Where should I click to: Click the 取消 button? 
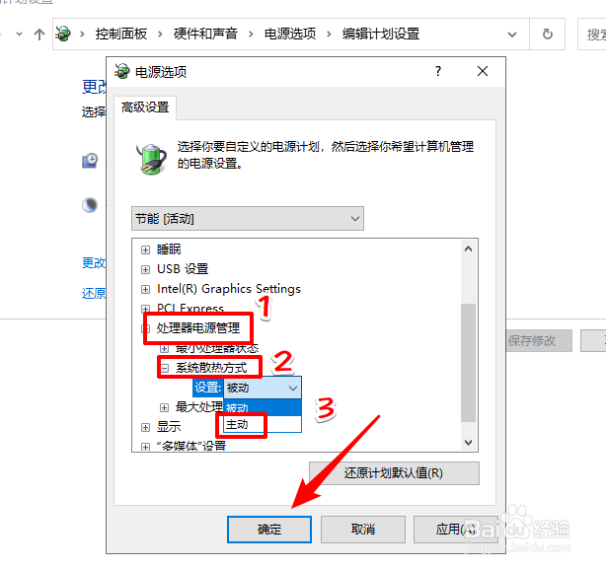(x=363, y=530)
